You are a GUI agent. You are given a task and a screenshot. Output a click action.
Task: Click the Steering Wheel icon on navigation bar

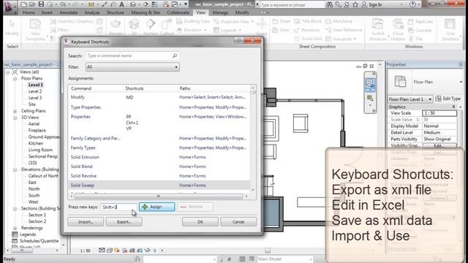(370, 83)
